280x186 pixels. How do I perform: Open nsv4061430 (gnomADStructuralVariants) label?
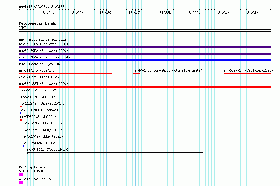167,70
